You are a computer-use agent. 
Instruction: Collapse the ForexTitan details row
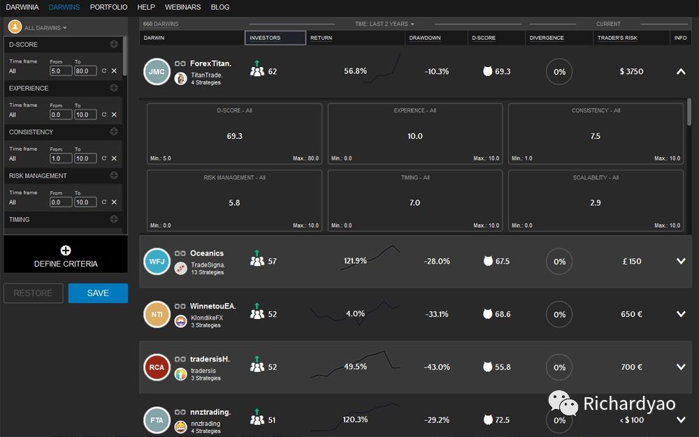click(x=681, y=72)
